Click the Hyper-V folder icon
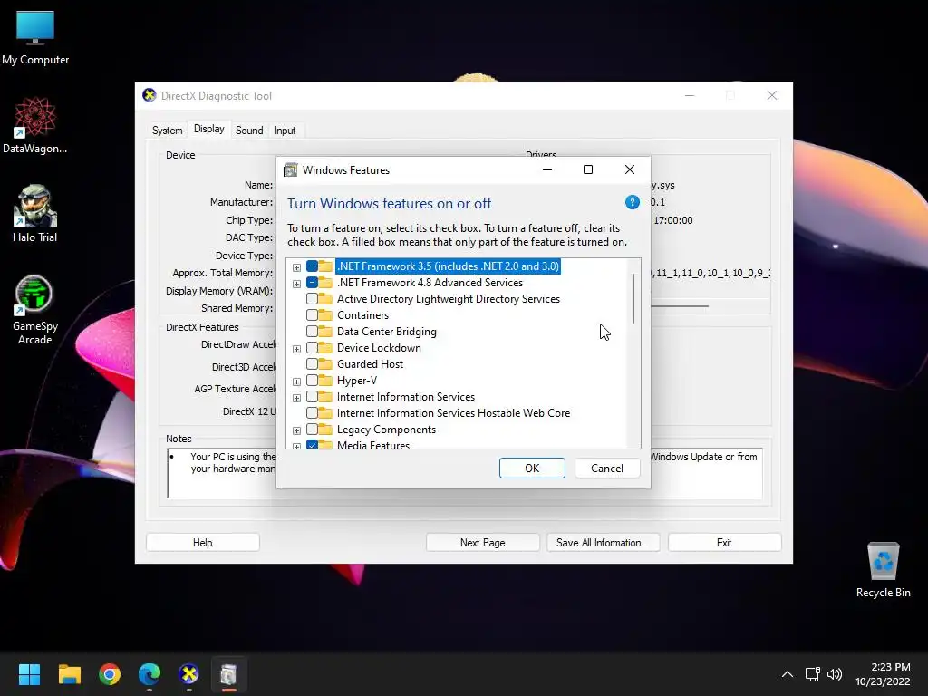 [x=325, y=381]
